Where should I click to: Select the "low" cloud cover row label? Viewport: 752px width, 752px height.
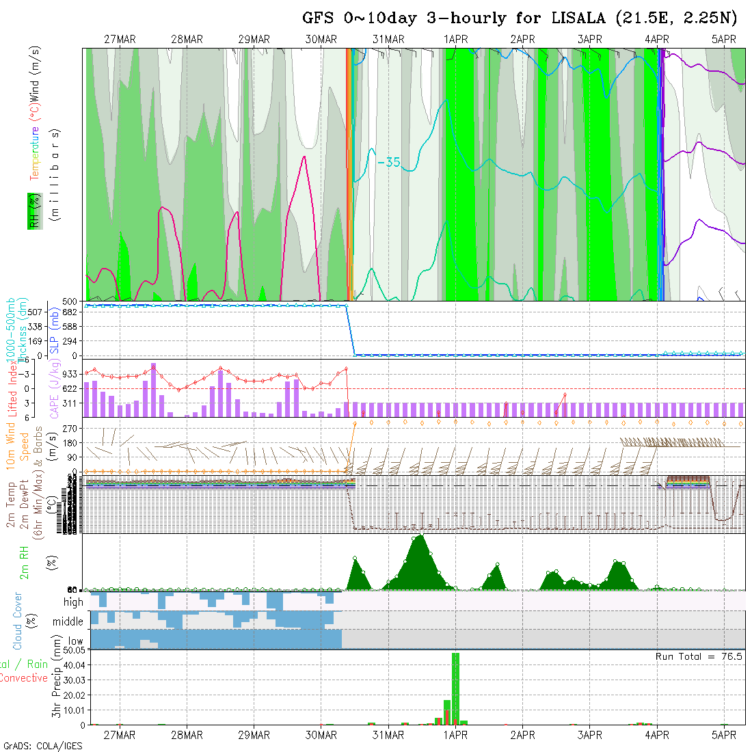coord(75,641)
